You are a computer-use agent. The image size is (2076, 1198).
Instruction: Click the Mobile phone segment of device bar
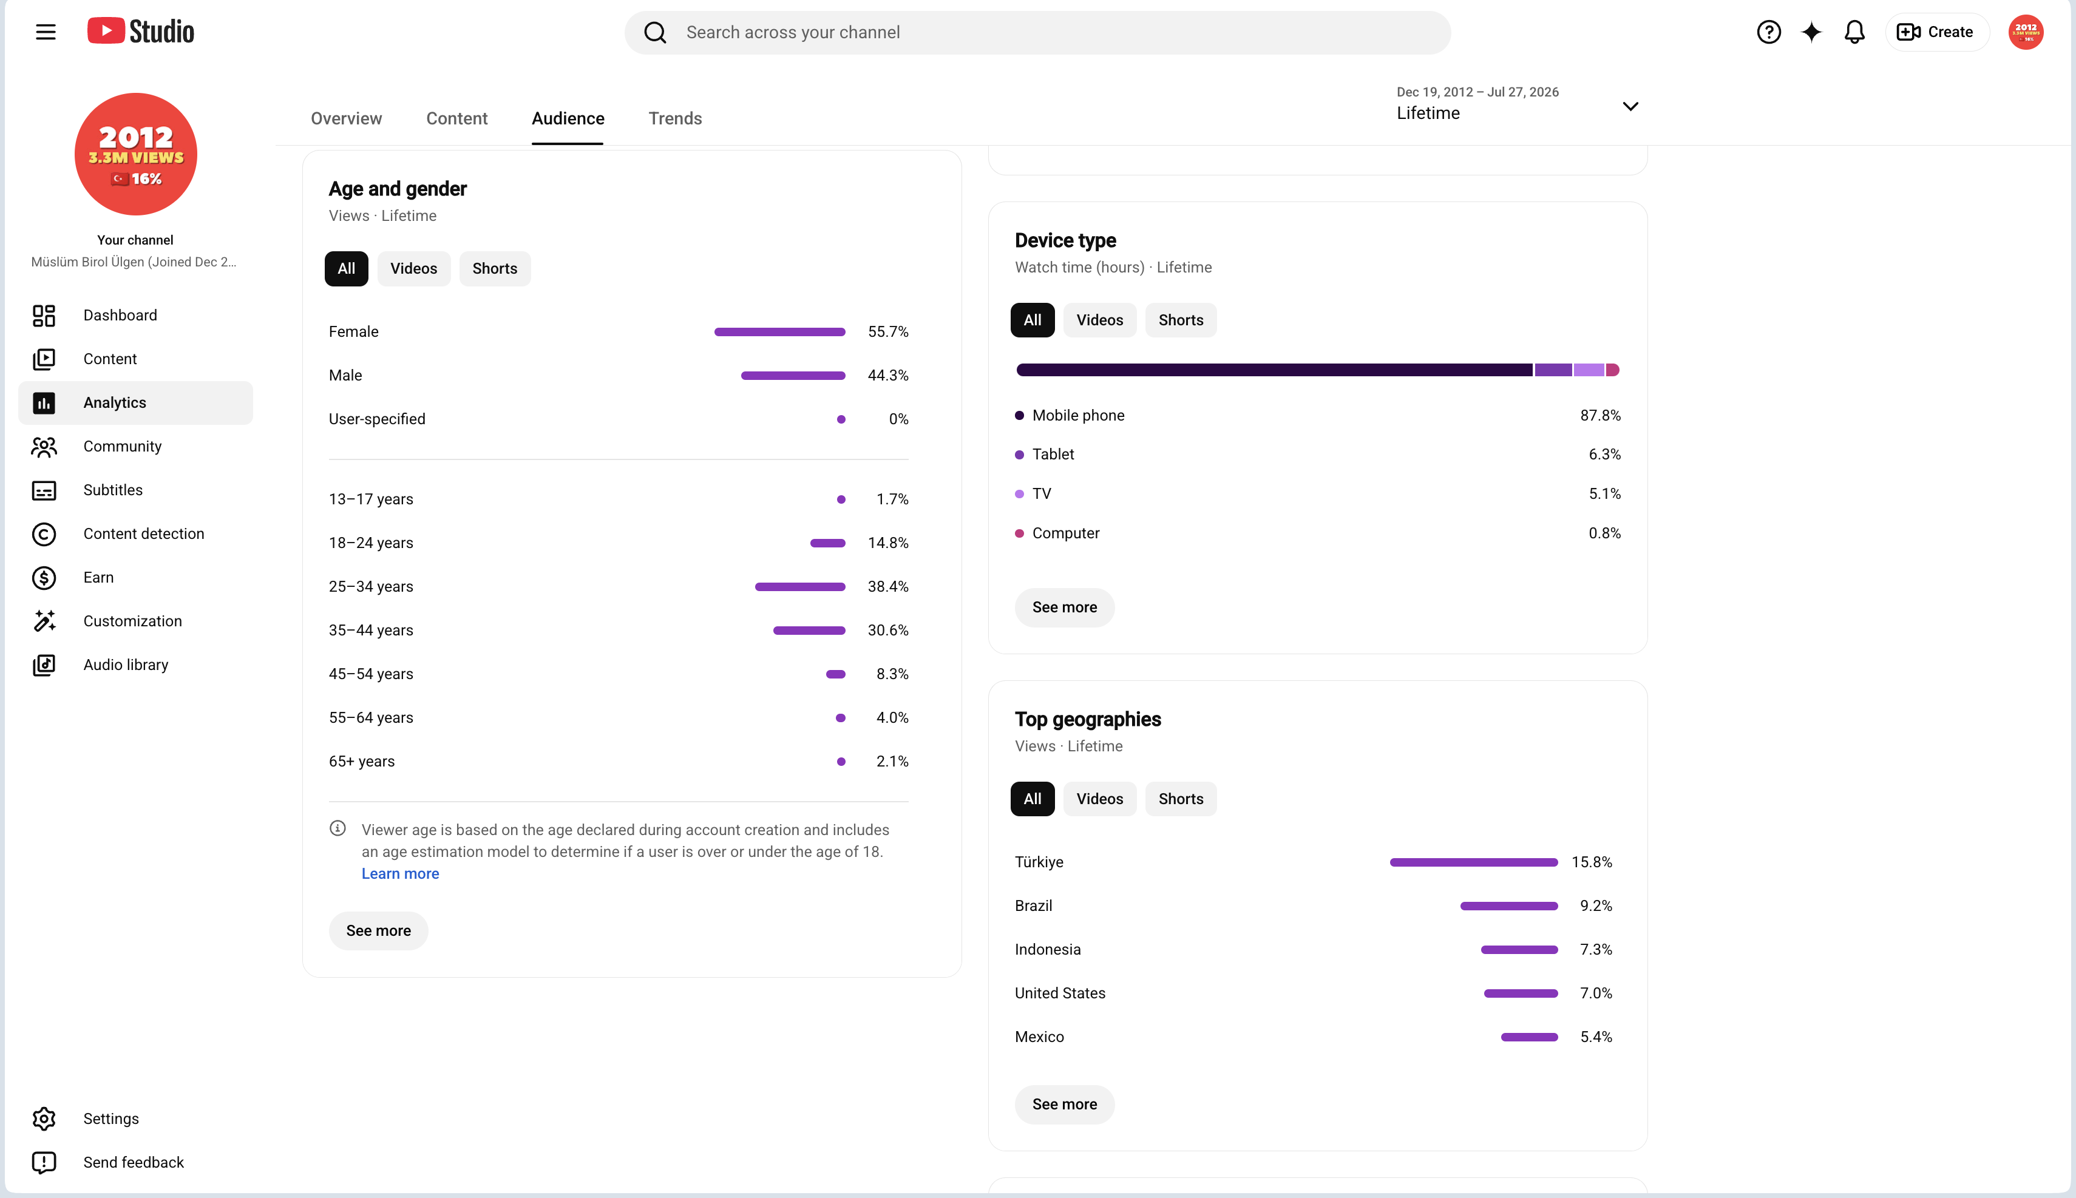(1275, 370)
